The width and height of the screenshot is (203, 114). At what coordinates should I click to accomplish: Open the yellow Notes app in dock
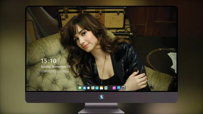coord(101,88)
